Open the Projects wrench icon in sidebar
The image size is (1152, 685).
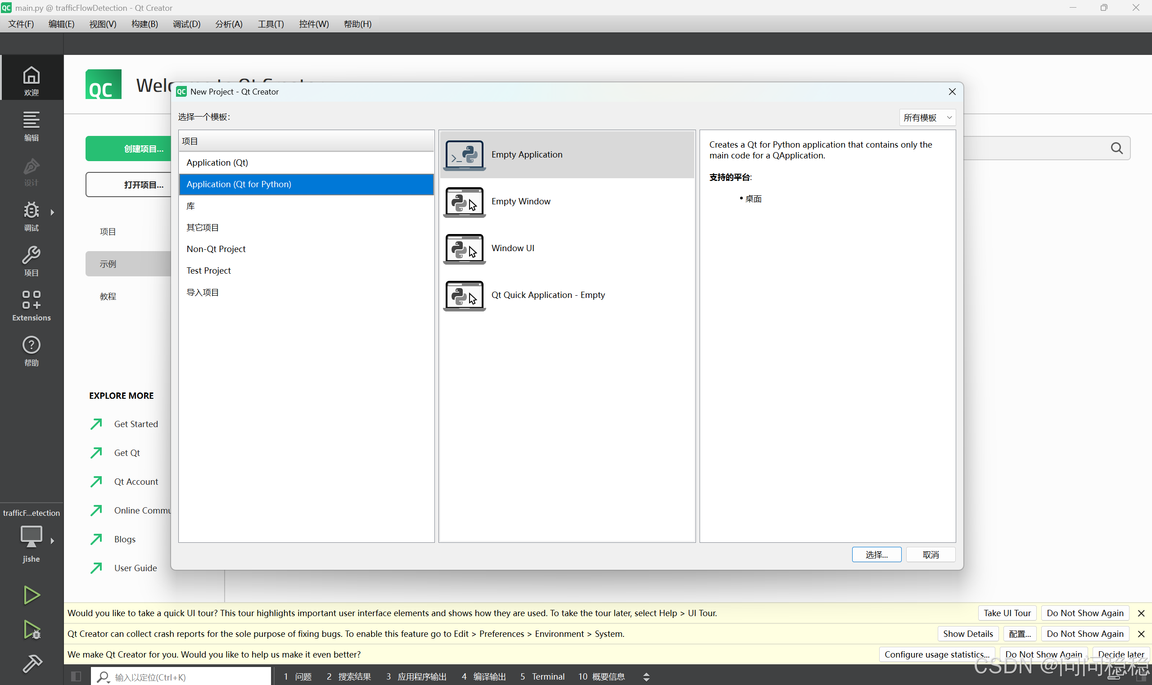32,260
